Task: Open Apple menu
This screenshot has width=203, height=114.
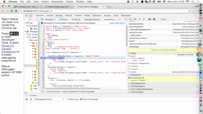Action: coord(4,2)
